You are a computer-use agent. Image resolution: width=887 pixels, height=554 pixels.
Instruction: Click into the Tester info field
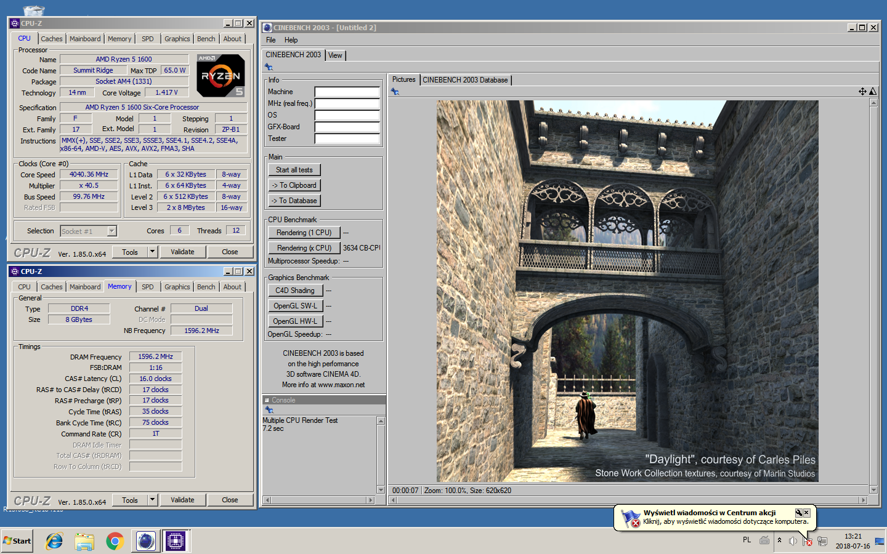pyautogui.click(x=347, y=138)
